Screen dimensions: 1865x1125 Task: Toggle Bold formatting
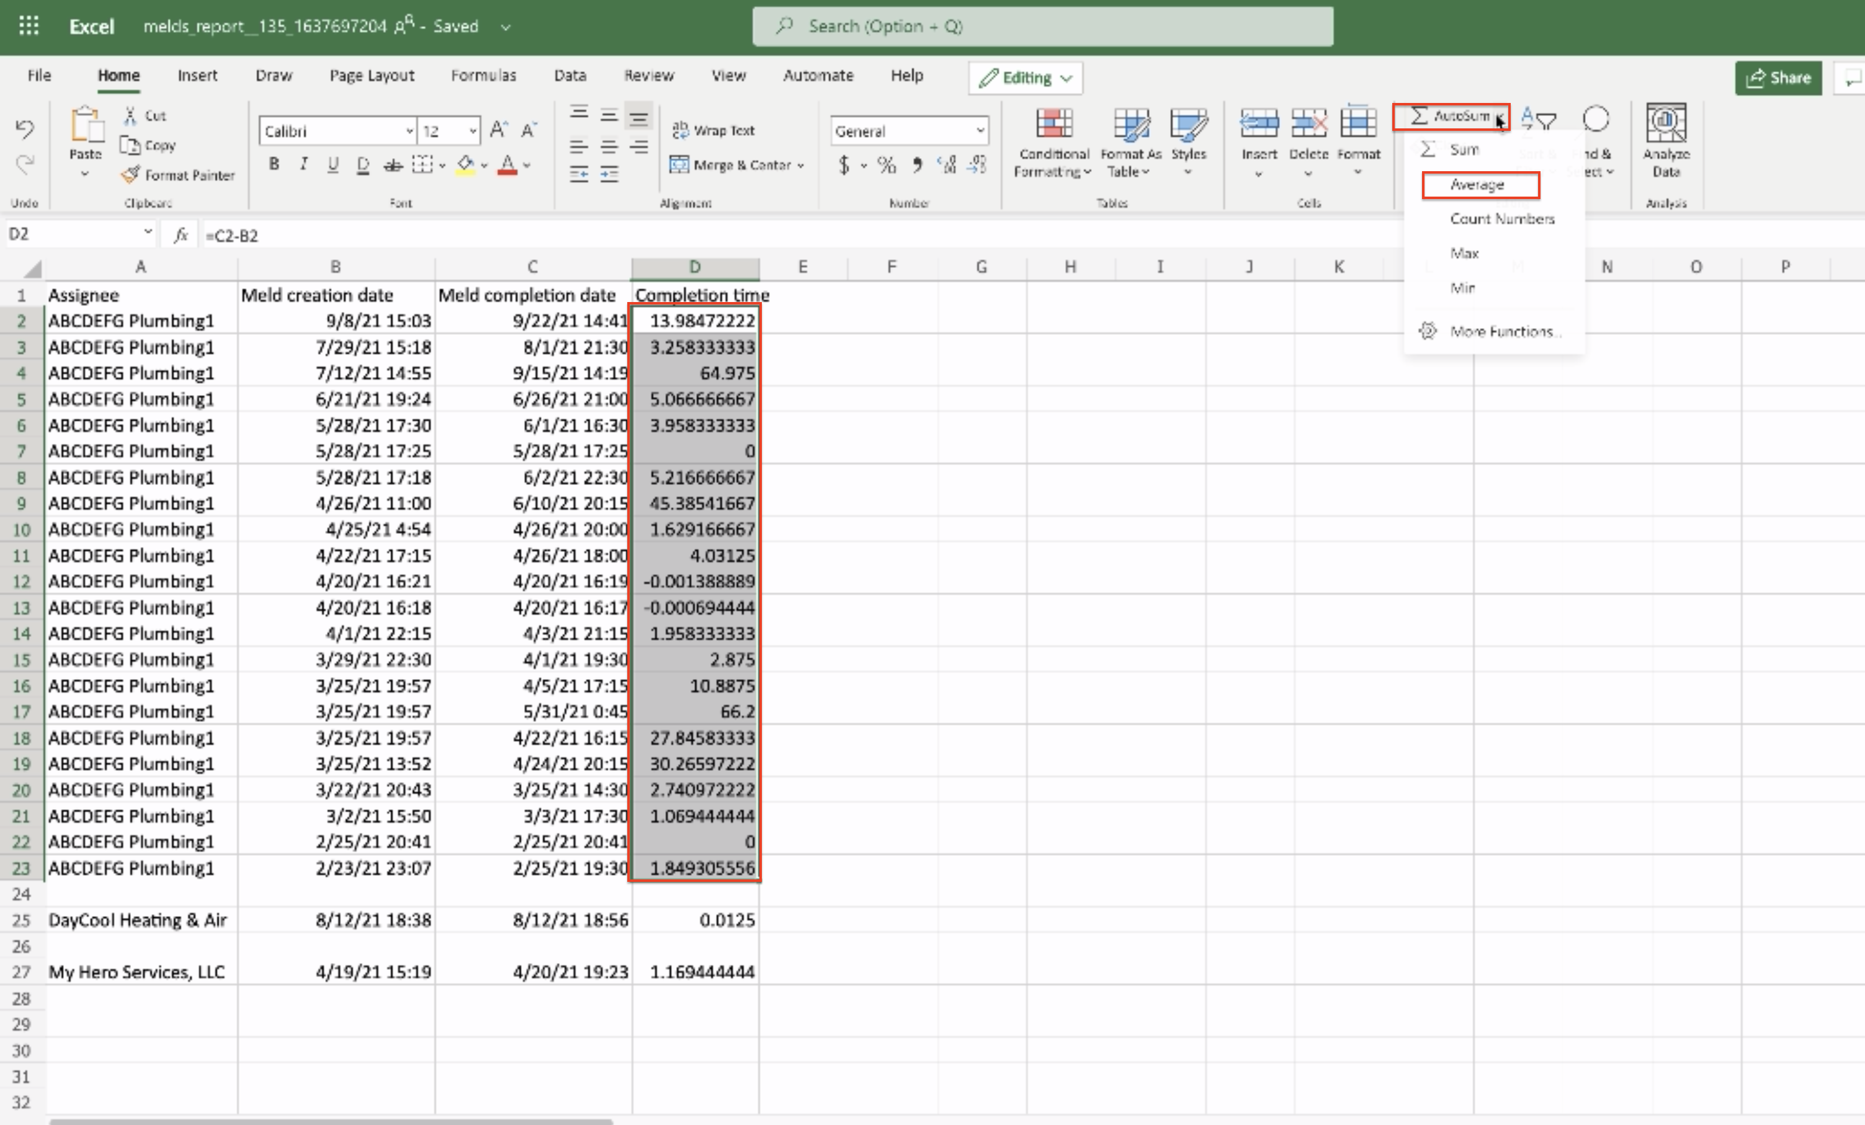pyautogui.click(x=274, y=164)
